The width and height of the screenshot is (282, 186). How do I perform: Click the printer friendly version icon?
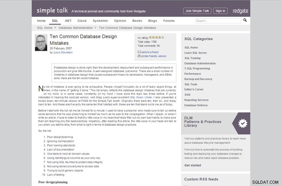pyautogui.click(x=139, y=56)
